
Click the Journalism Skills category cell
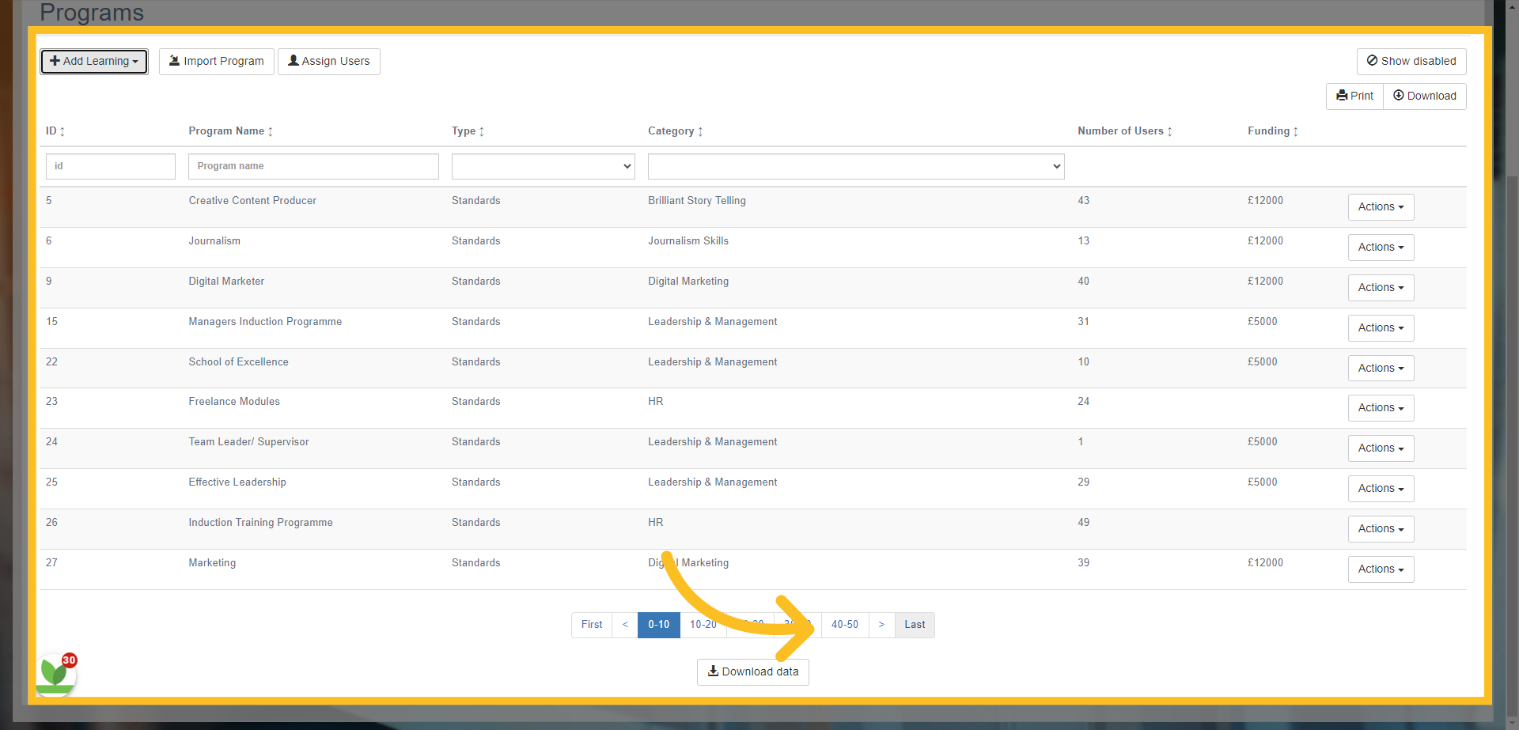(688, 241)
